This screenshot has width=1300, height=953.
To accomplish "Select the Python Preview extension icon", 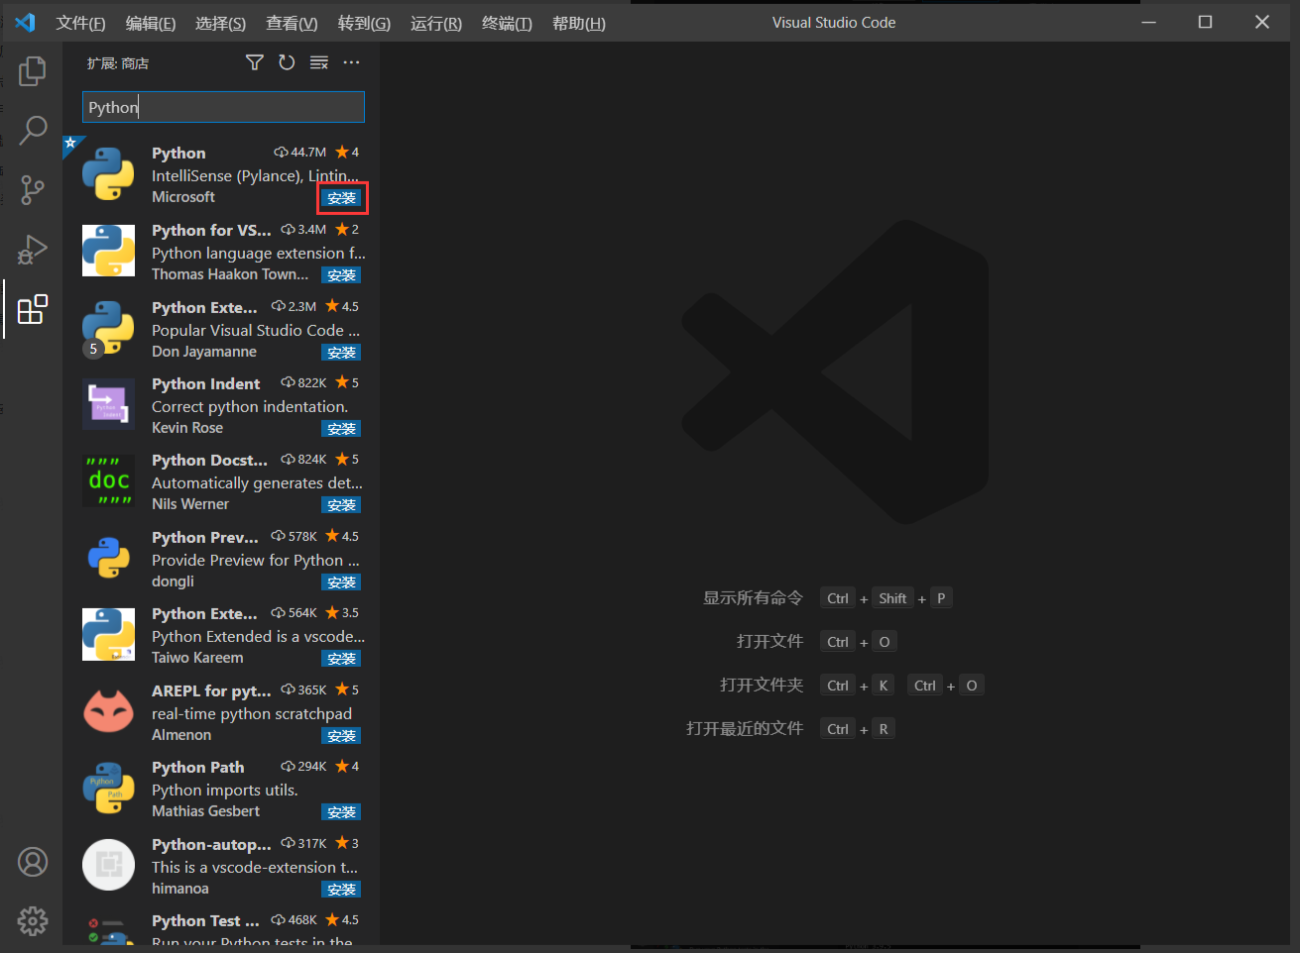I will click(x=108, y=558).
